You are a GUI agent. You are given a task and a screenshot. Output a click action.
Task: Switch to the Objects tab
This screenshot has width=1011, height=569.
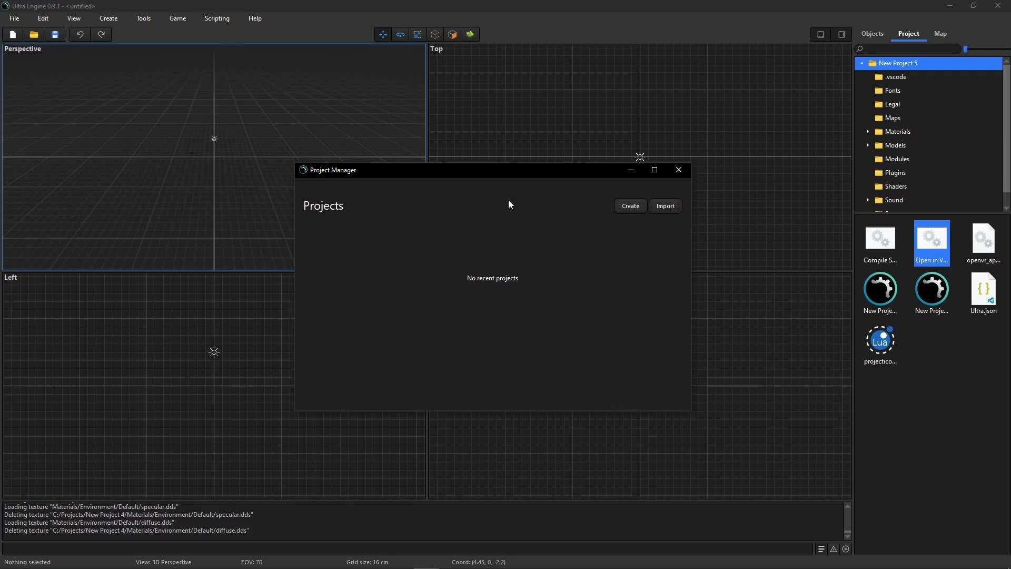872,34
